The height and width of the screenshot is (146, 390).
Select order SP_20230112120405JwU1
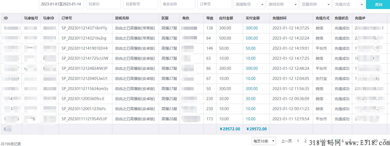pyautogui.click(x=85, y=79)
